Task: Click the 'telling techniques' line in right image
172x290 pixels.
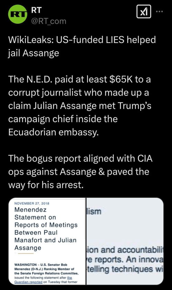Action: pos(125,269)
